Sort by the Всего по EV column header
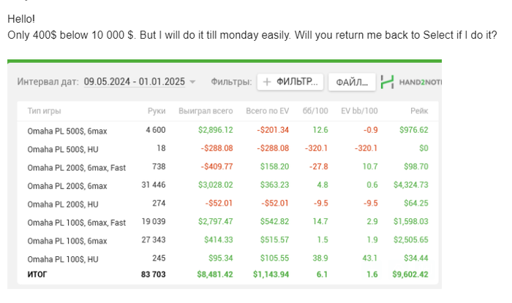512x303 pixels. click(267, 110)
